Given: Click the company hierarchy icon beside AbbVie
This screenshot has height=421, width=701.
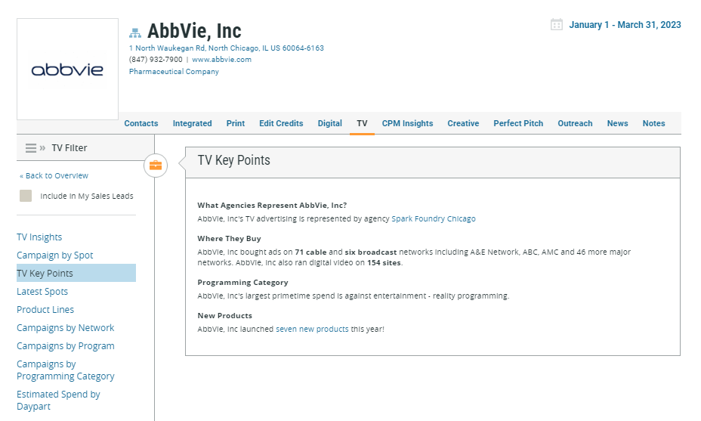Looking at the screenshot, I should pyautogui.click(x=135, y=33).
